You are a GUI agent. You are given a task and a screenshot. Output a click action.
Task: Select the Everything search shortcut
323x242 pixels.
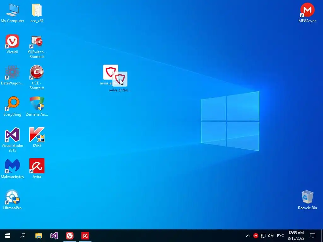pos(12,107)
